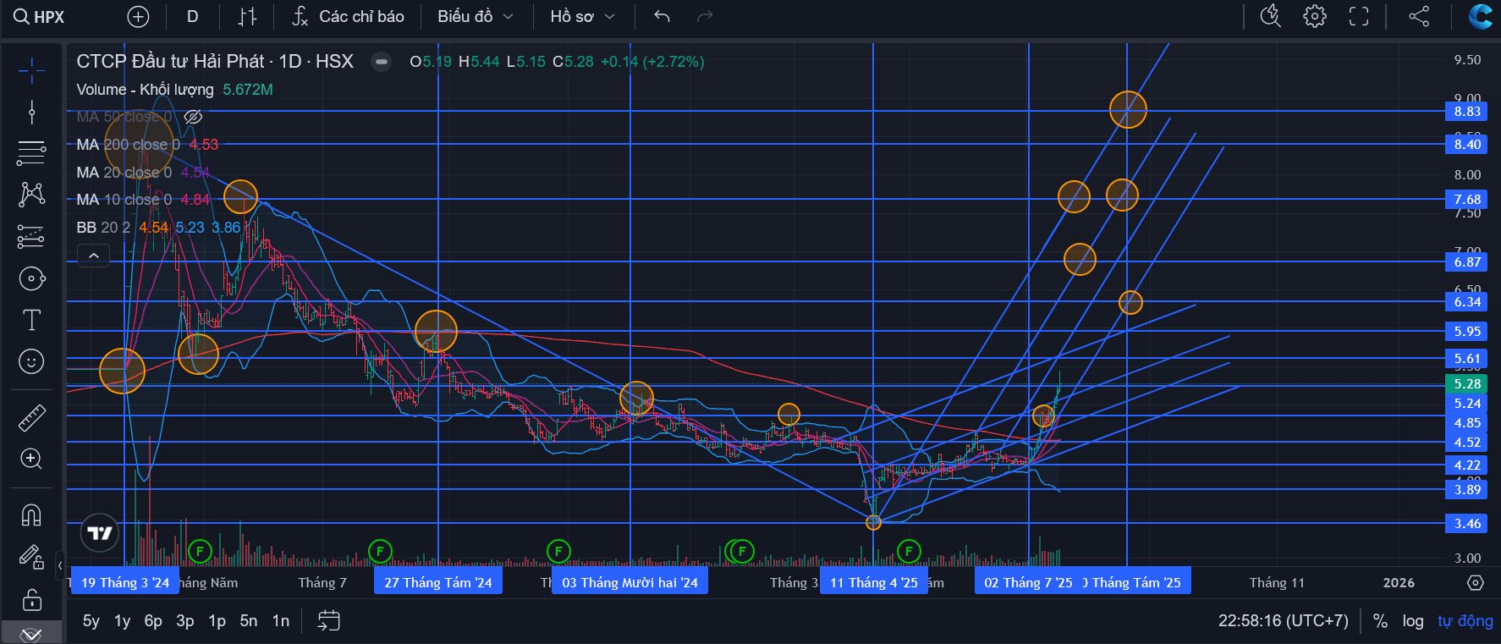This screenshot has width=1501, height=644.
Task: Select the 'MA 200 close 0' legend
Action: 128,145
